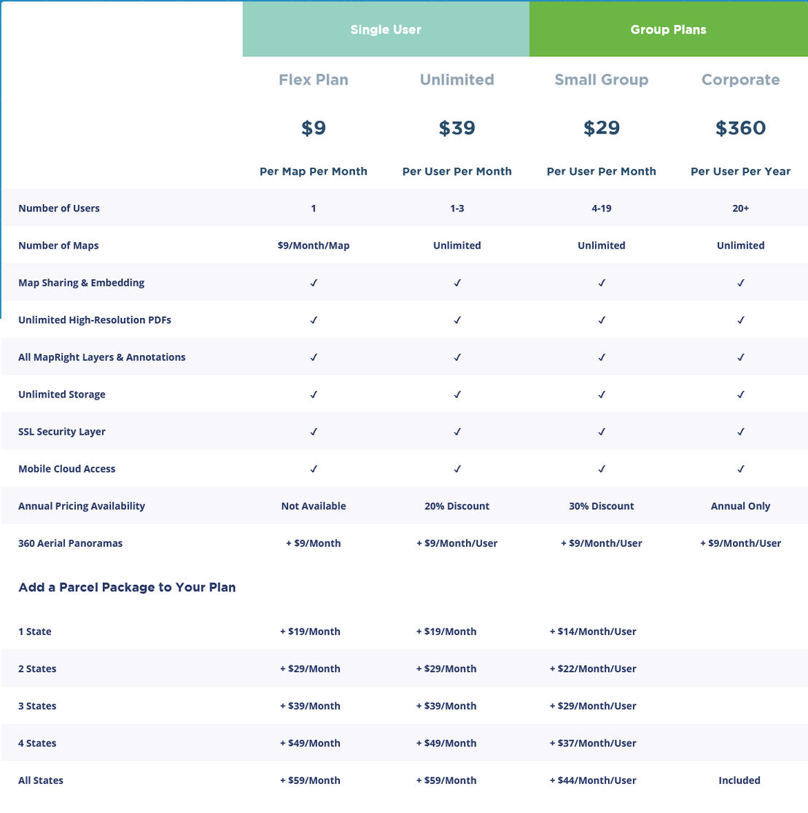Screen dimensions: 808x813
Task: Click Unlimited checkmark for Map Sharing & Embedding
Action: (457, 283)
